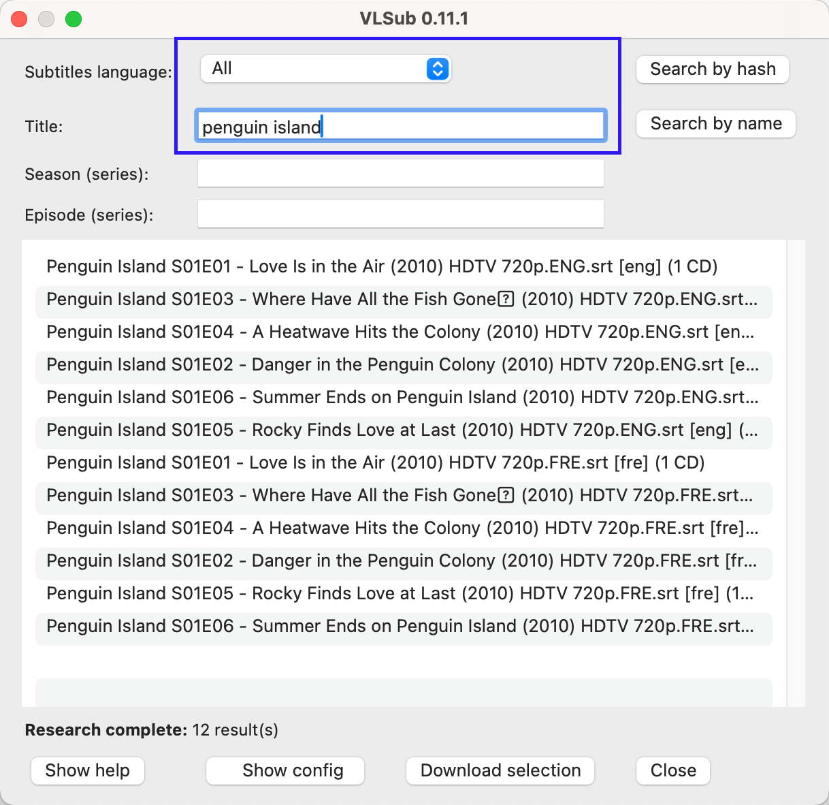Click the Close button at the bottom
Image resolution: width=829 pixels, height=805 pixels.
tap(673, 771)
